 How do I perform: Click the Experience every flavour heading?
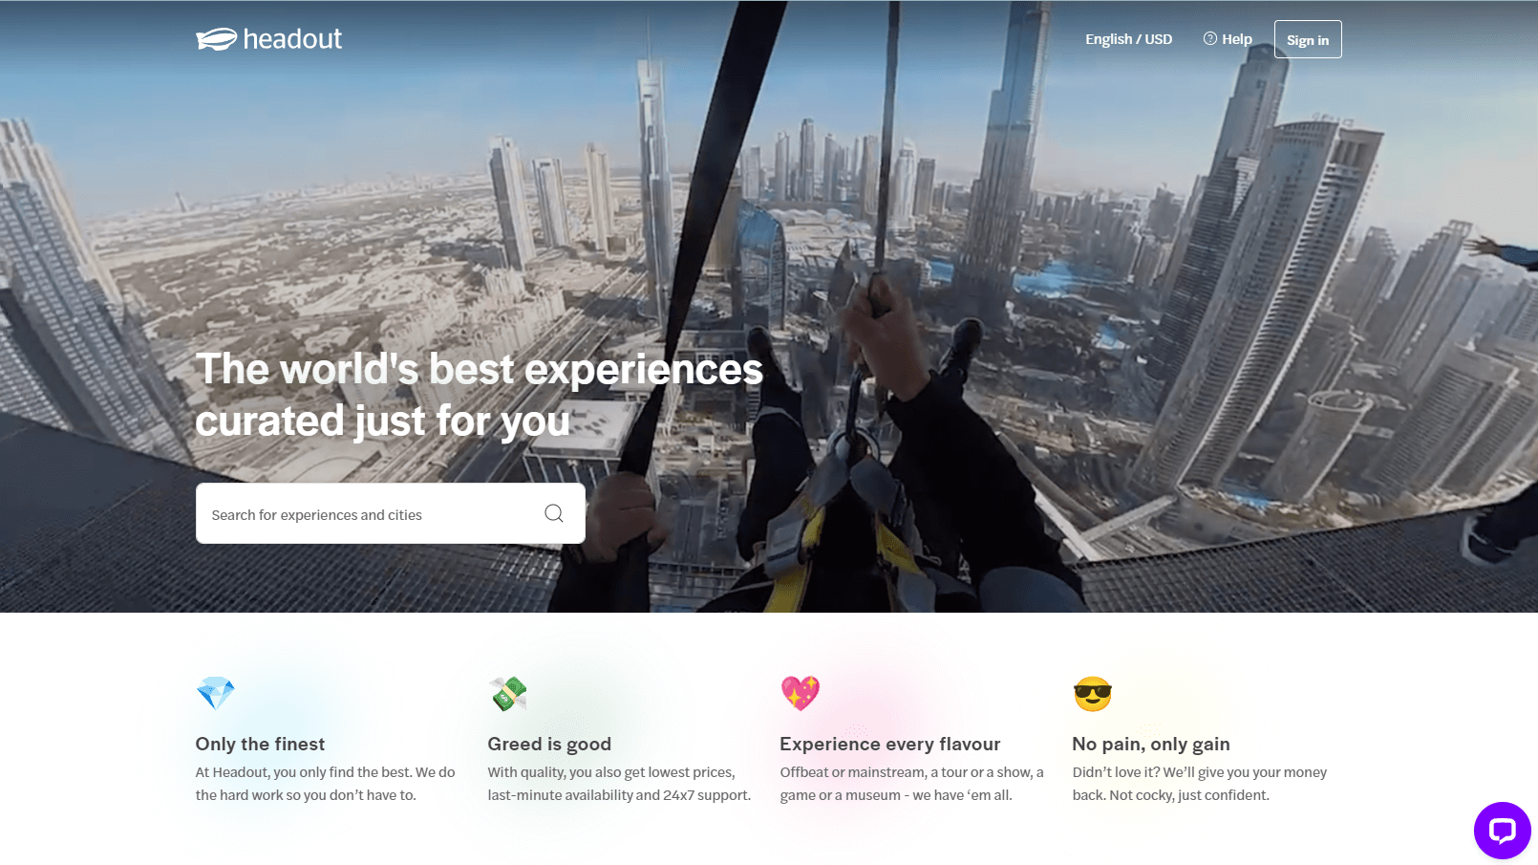pyautogui.click(x=890, y=744)
